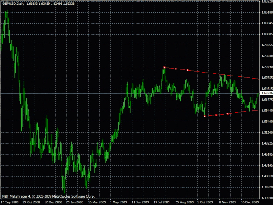Screen dimensions: 273x205
Task: Click the middle anchor point of upper red trendline
Action: [176, 69]
